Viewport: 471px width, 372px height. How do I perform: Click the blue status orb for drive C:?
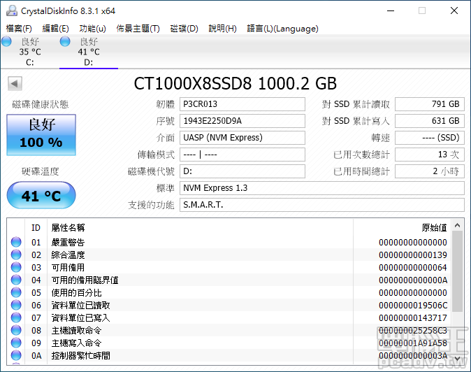[6, 41]
